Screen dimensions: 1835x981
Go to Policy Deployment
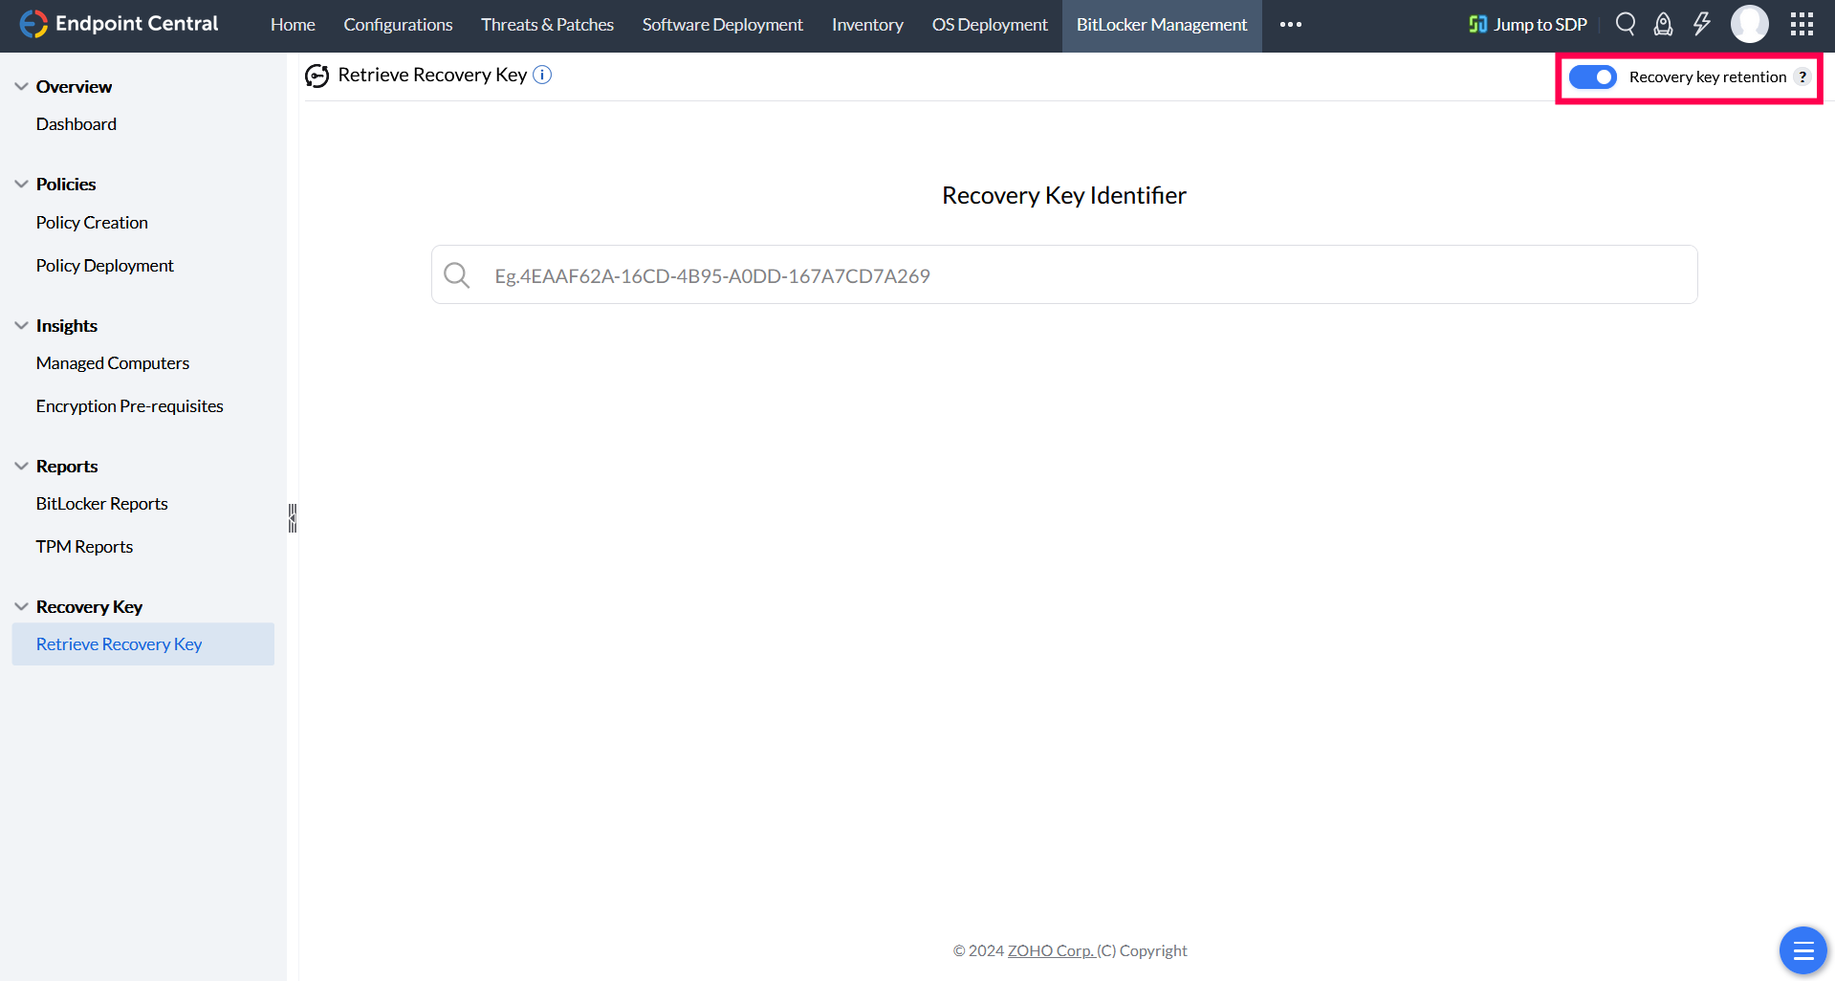pos(105,266)
